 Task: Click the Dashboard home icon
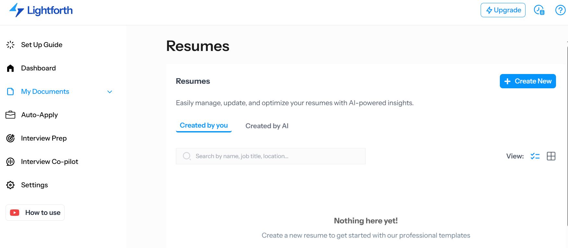tap(10, 68)
